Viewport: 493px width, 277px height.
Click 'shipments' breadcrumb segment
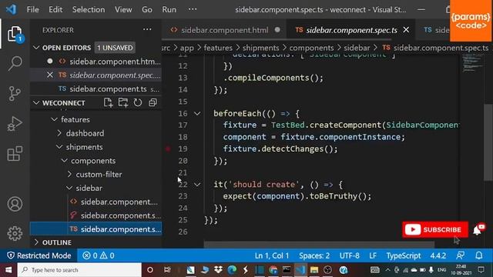point(260,48)
